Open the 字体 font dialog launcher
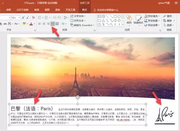 click(35, 30)
